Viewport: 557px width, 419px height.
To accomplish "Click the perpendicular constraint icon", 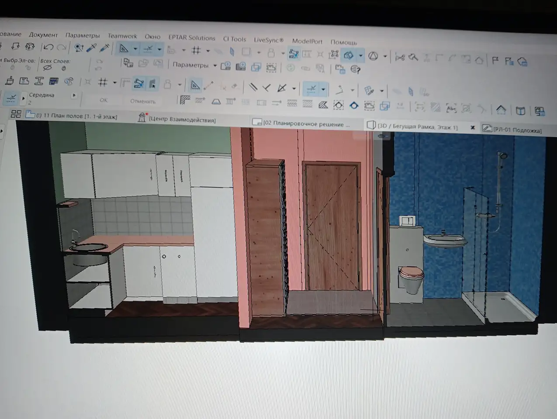I will click(266, 88).
